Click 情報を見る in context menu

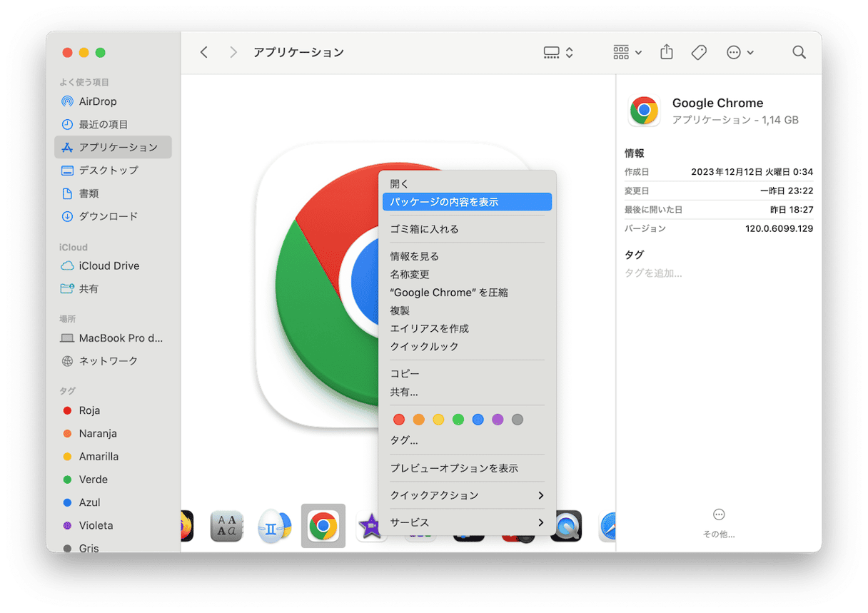tap(414, 256)
